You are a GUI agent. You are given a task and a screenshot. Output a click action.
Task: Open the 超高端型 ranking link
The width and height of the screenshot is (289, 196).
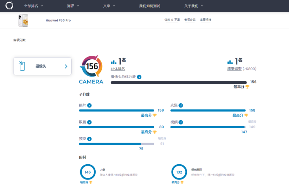click(234, 69)
